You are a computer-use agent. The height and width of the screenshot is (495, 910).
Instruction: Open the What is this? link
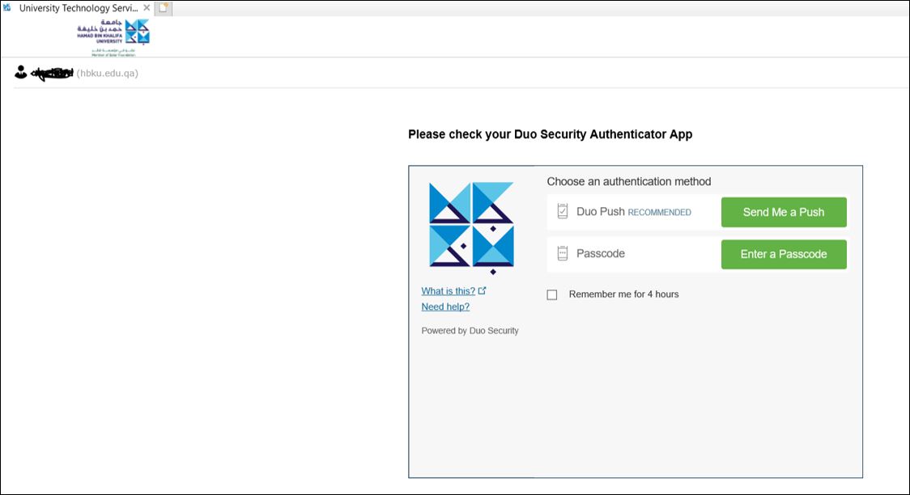[x=448, y=291]
